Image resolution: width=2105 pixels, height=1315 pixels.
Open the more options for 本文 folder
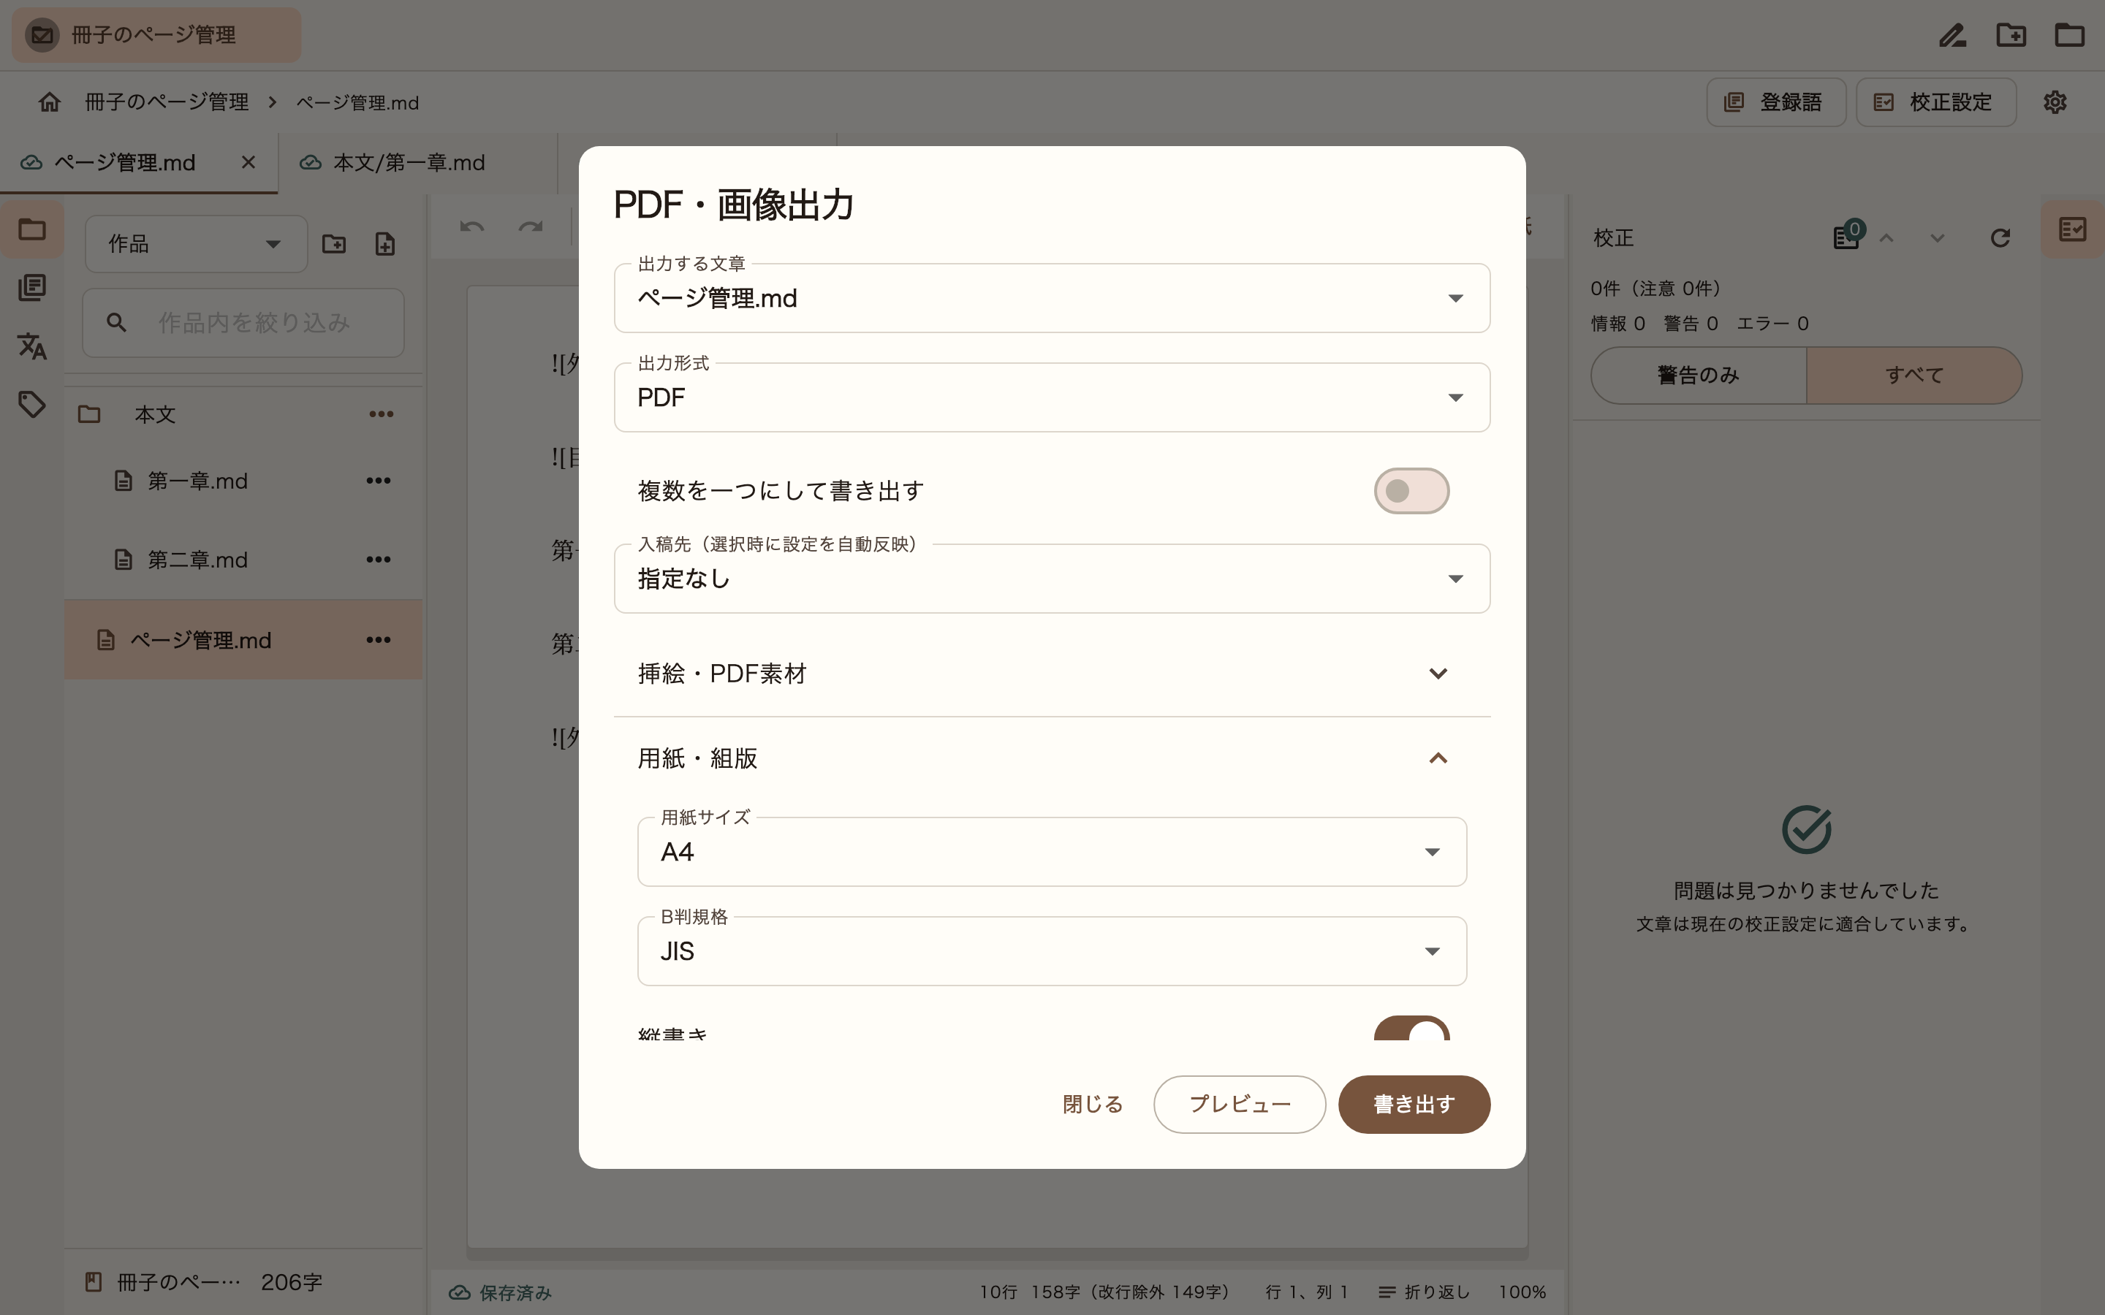[x=381, y=414]
